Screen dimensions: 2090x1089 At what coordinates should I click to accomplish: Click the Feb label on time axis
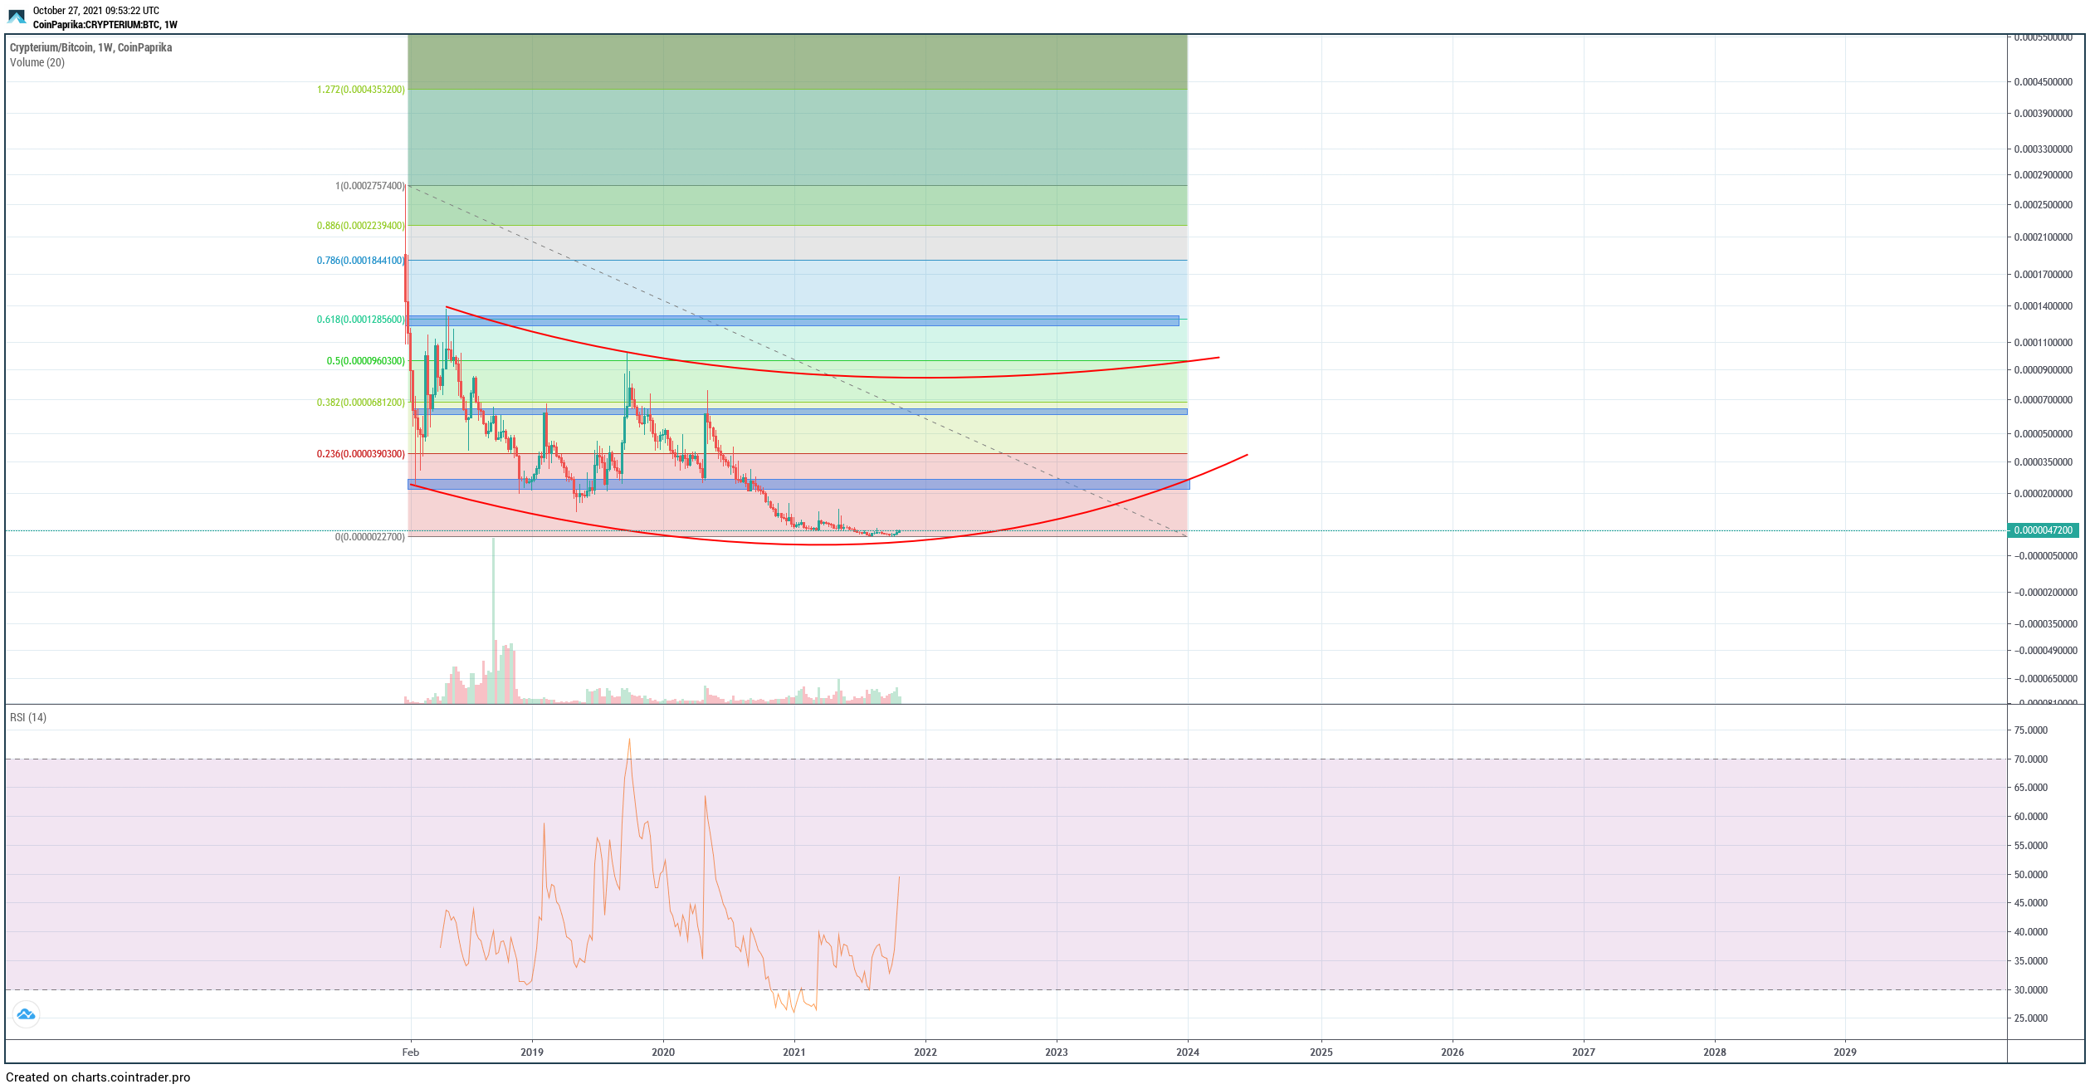pyautogui.click(x=410, y=1052)
